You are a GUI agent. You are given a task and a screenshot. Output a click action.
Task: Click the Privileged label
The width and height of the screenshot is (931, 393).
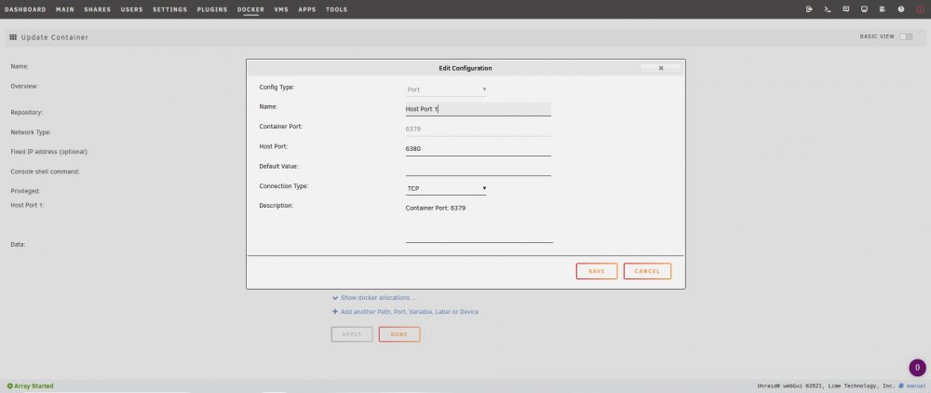25,191
